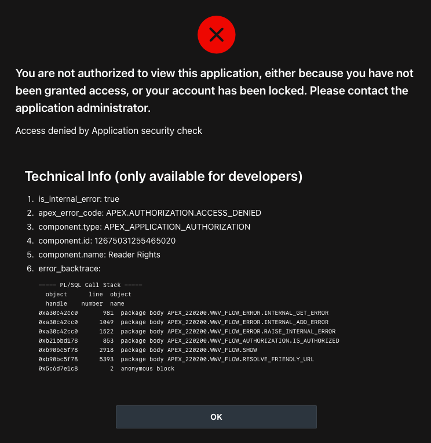This screenshot has height=443, width=431.
Task: Click the 'anonymous block' stack line
Action: coord(107,369)
